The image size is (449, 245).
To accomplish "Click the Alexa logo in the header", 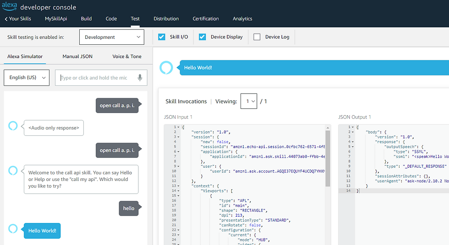I will point(10,6).
